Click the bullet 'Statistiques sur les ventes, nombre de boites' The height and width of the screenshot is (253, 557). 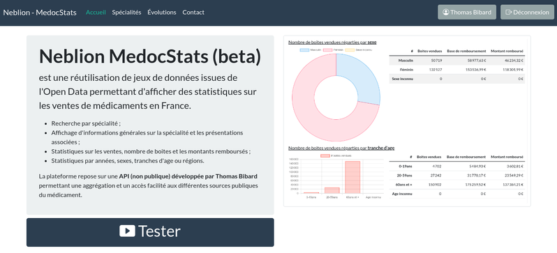point(151,151)
